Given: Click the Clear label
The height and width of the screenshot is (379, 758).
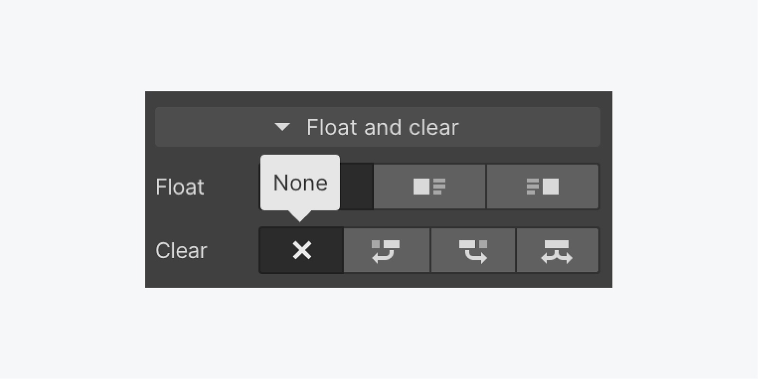Looking at the screenshot, I should tap(181, 250).
